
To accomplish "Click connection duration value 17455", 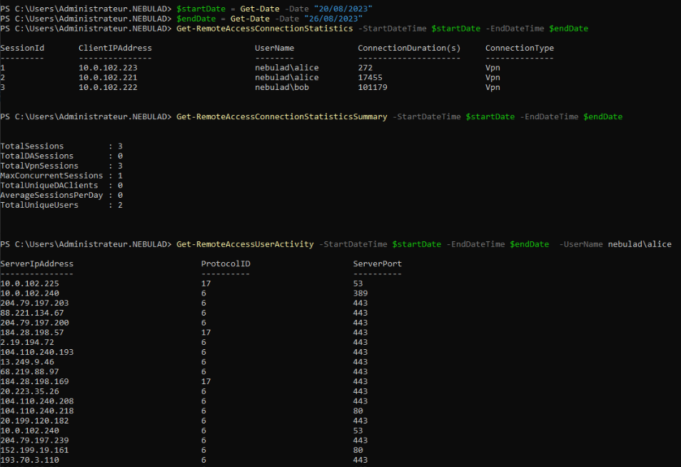I will point(370,77).
